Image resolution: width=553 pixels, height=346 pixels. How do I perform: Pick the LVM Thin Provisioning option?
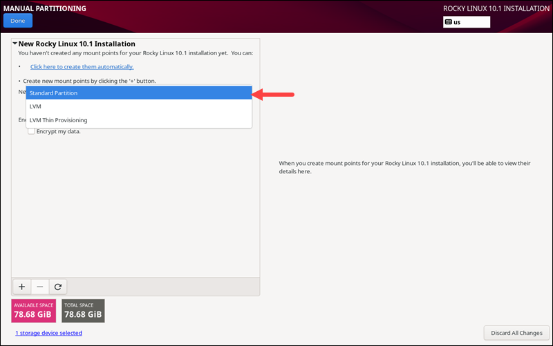[138, 120]
